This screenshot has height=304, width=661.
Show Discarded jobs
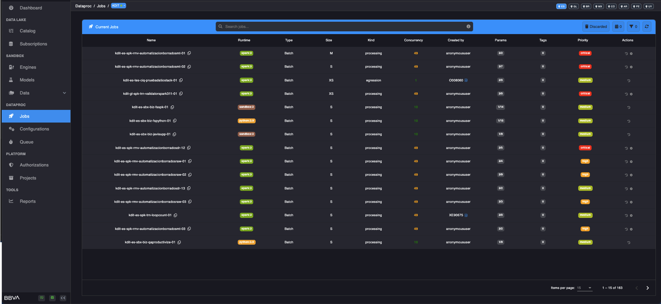point(596,27)
